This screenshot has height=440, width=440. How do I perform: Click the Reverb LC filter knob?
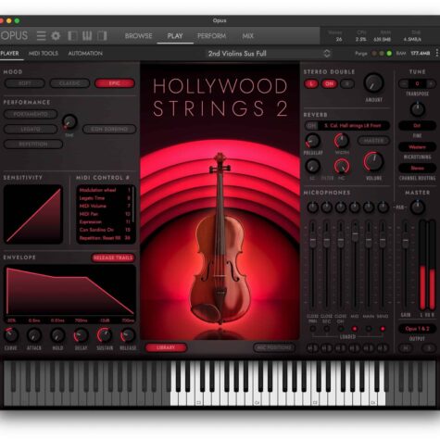coord(312,166)
